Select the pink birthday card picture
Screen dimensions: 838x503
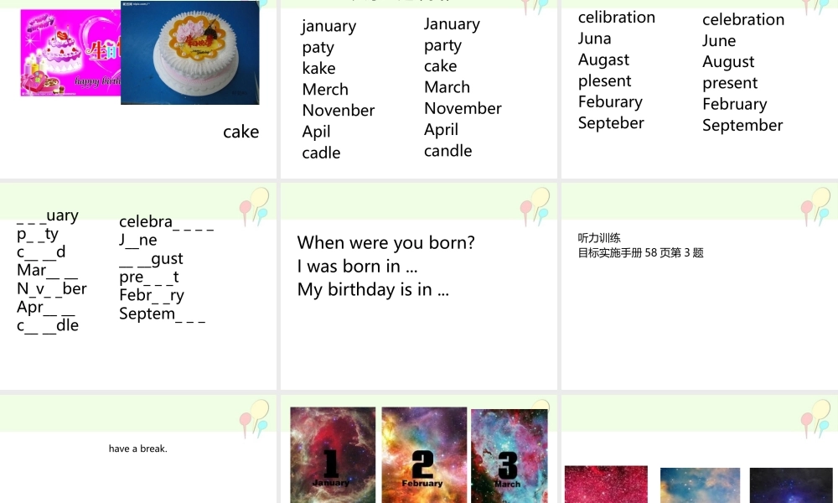tap(70, 53)
